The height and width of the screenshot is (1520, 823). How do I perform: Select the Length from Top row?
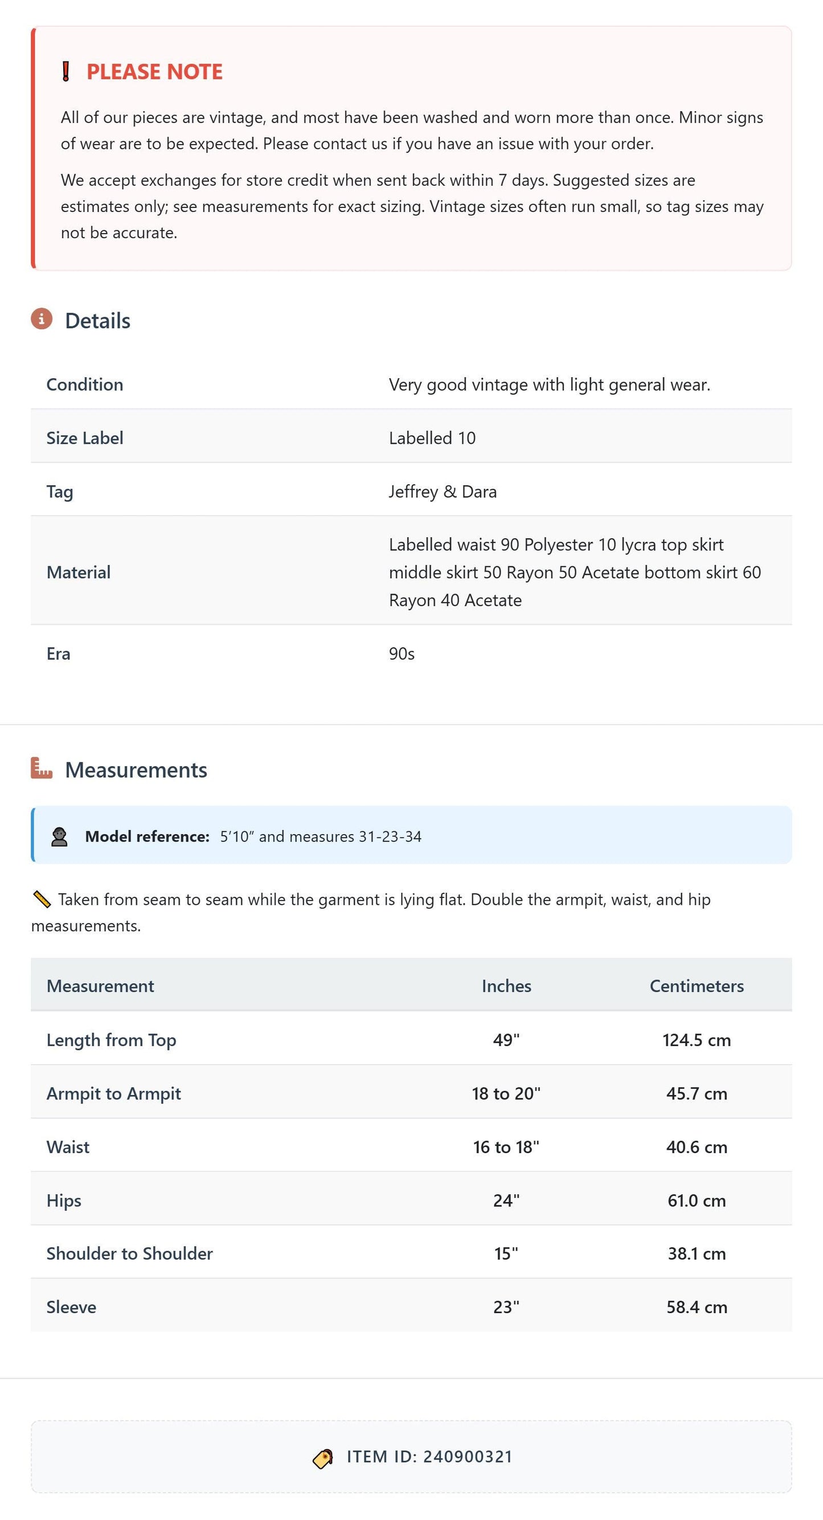pos(411,1040)
